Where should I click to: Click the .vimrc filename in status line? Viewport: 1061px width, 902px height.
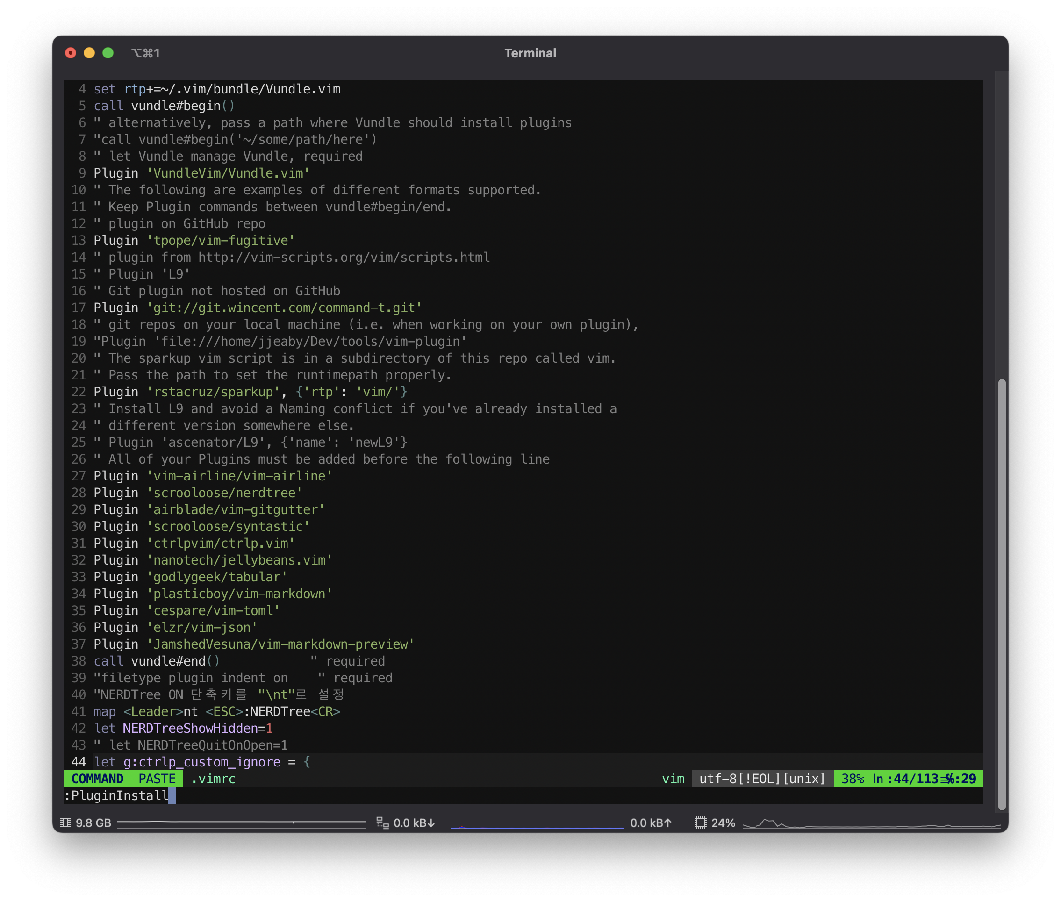coord(213,779)
